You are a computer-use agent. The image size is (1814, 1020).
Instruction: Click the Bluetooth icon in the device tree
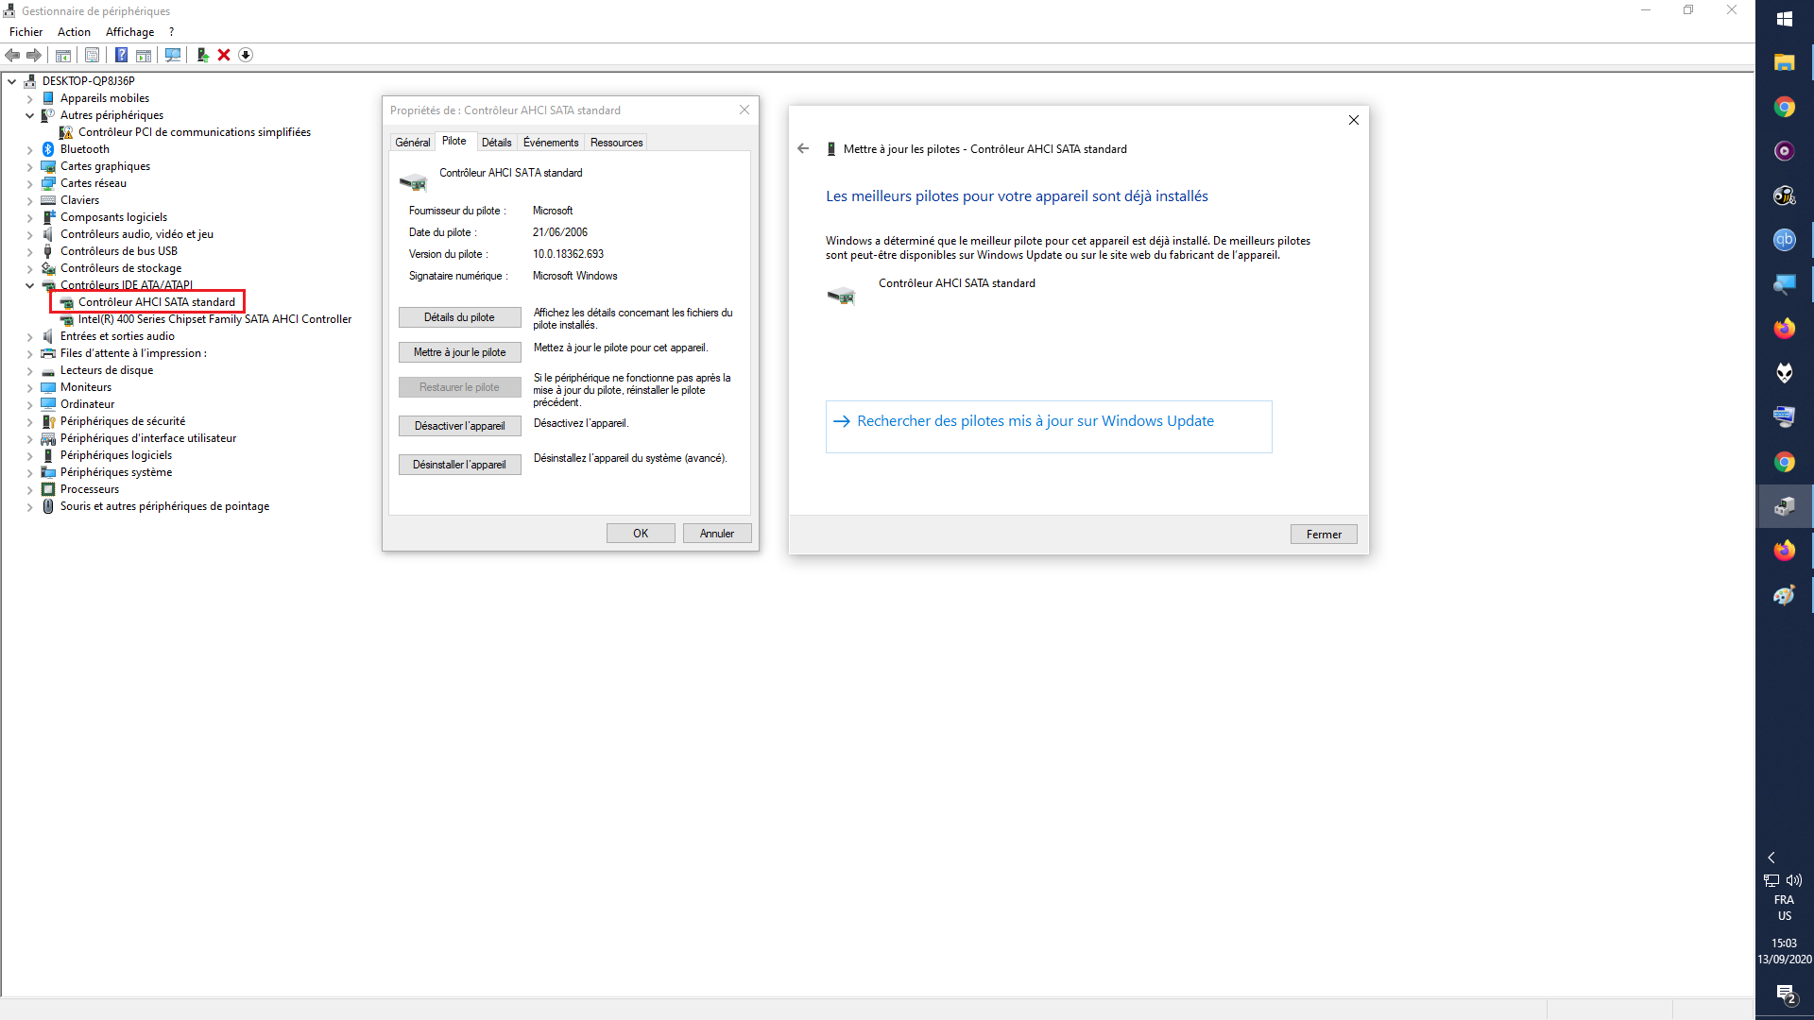(x=48, y=149)
